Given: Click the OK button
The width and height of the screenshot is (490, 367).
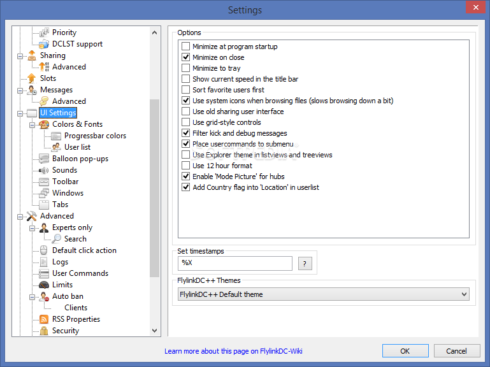Looking at the screenshot, I should [x=405, y=351].
